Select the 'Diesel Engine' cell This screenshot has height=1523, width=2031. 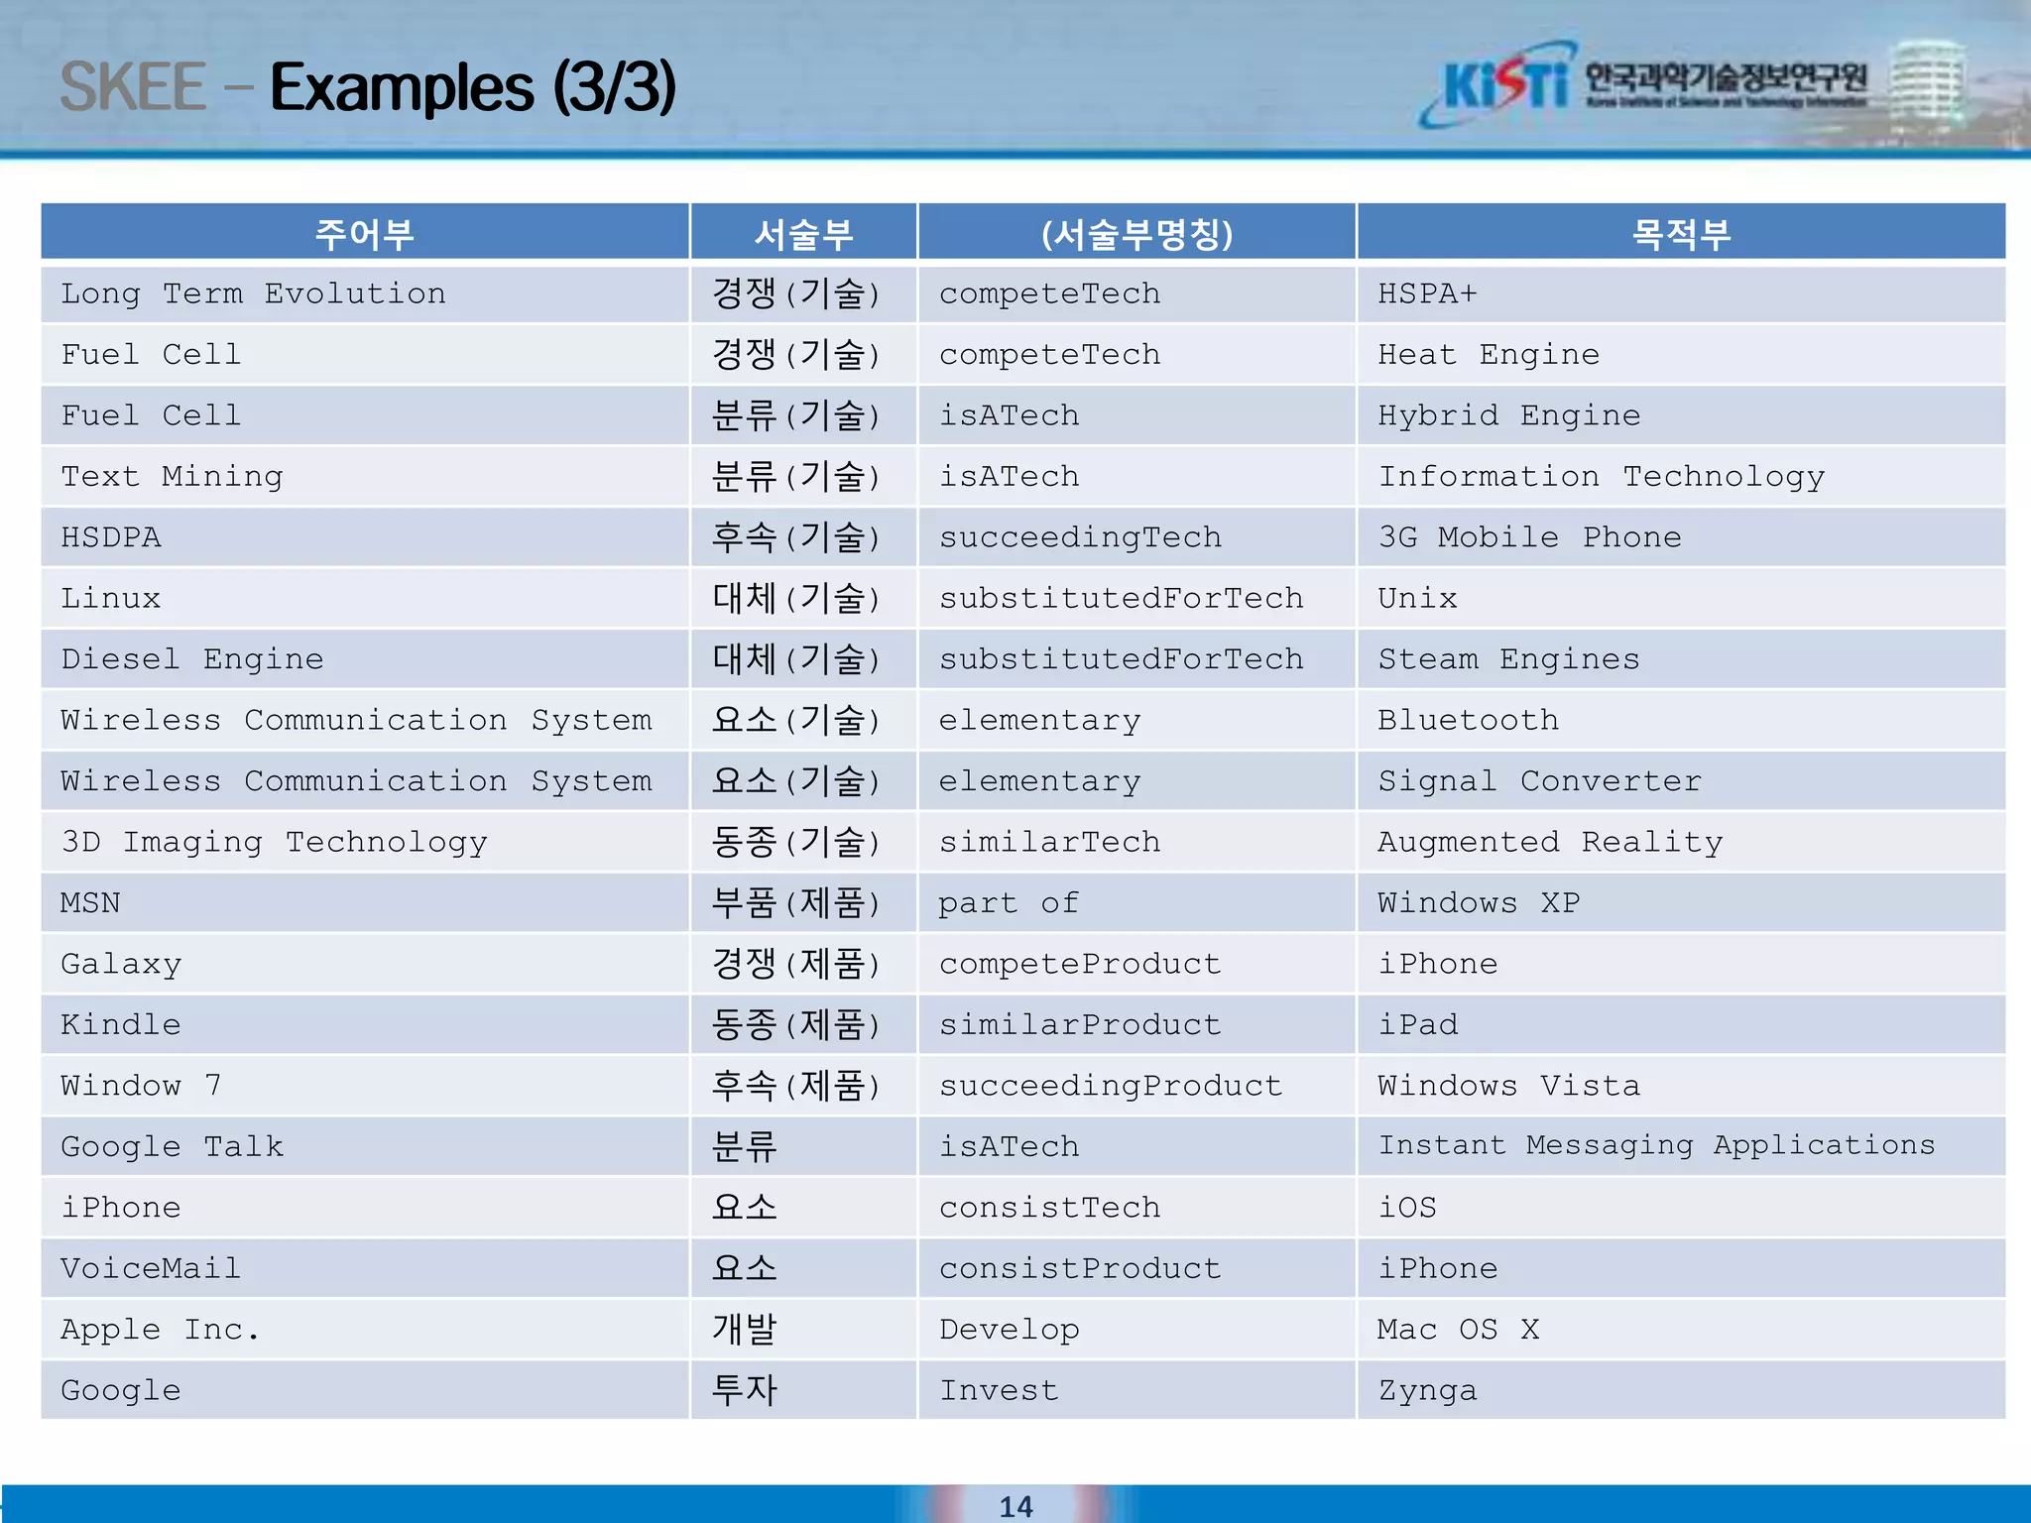tap(365, 659)
